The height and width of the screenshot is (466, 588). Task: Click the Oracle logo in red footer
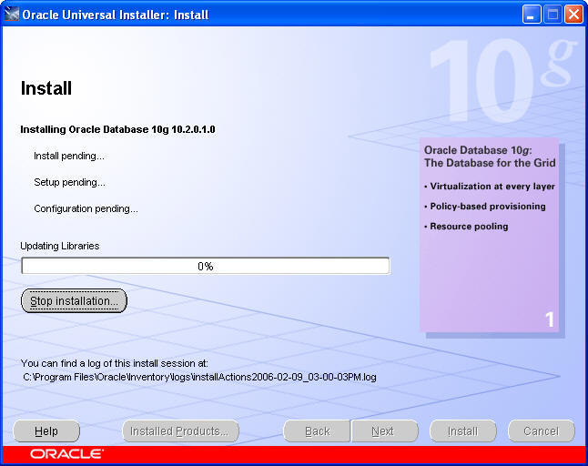point(66,454)
